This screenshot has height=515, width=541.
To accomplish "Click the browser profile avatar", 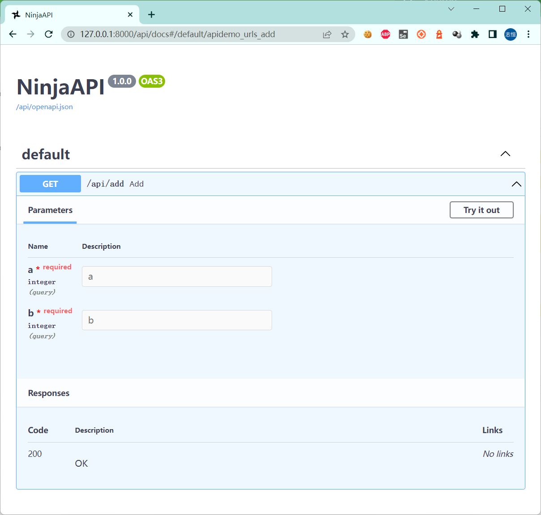I will click(510, 34).
